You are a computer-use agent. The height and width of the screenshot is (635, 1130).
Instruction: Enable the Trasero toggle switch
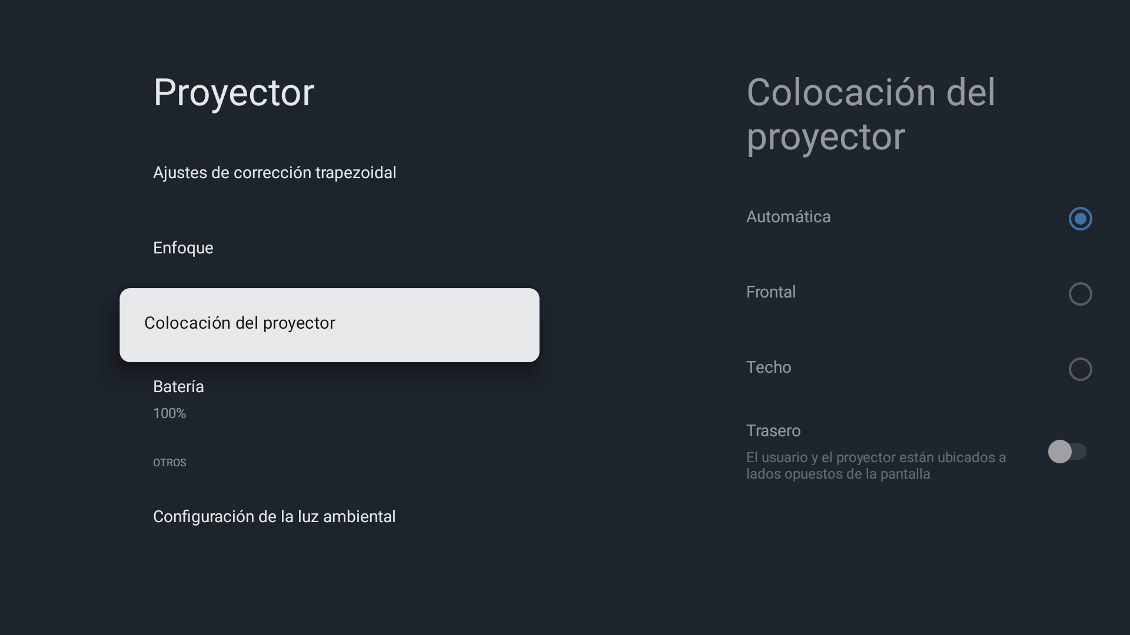click(1067, 452)
